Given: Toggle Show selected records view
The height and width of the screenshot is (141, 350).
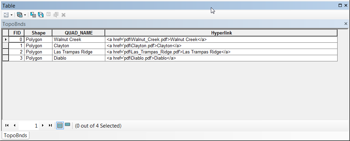Looking at the screenshot, I should pos(67,125).
